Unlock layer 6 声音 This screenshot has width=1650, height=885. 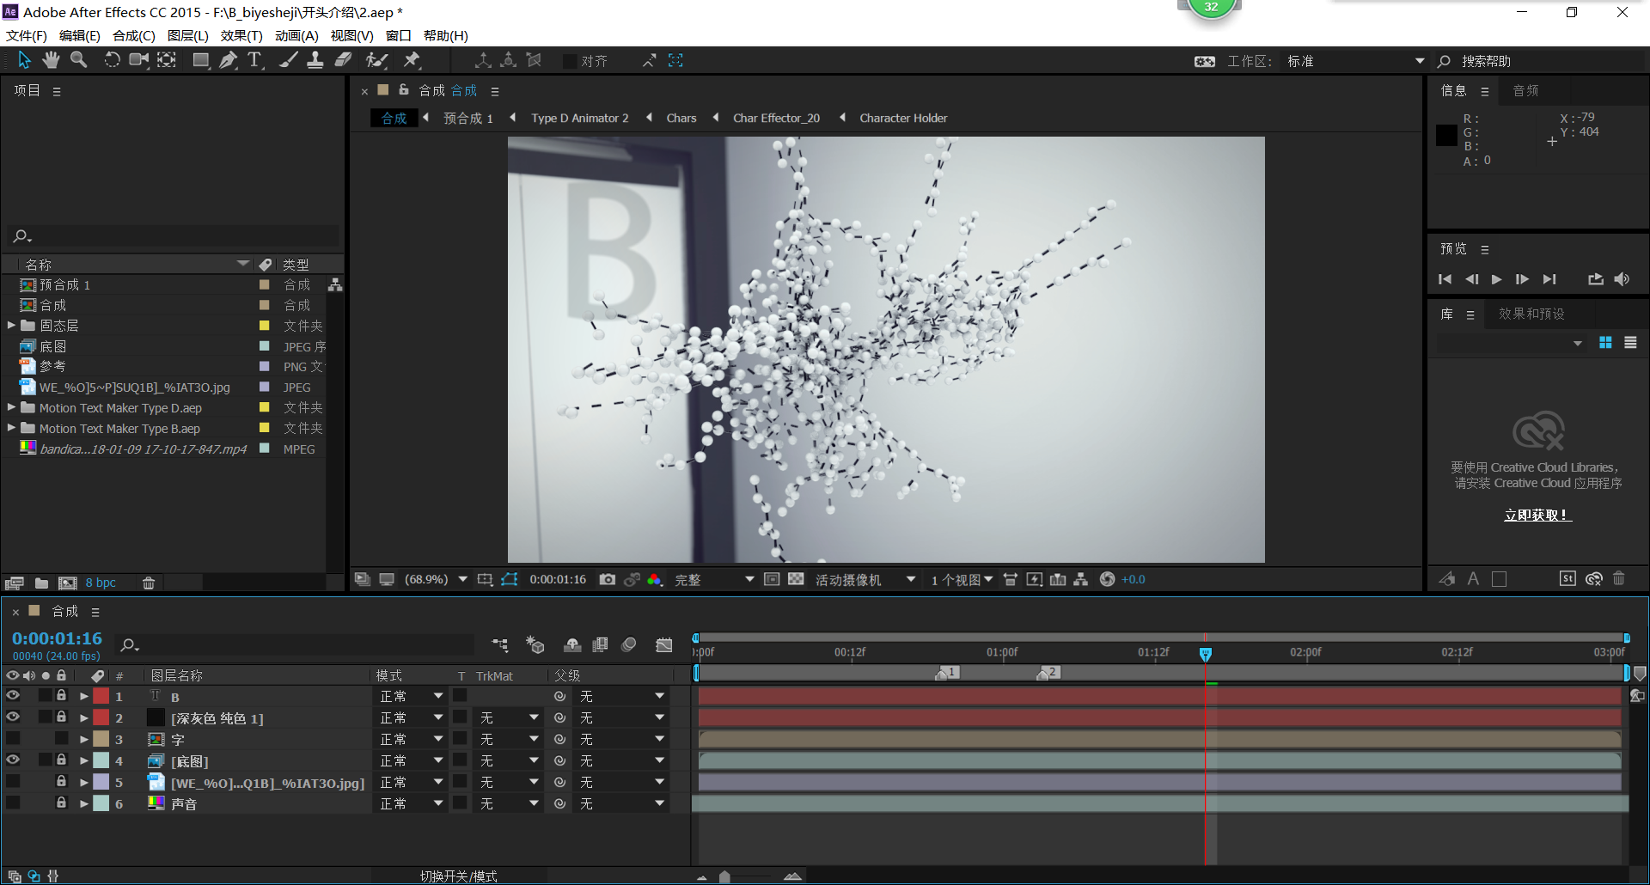pyautogui.click(x=61, y=803)
